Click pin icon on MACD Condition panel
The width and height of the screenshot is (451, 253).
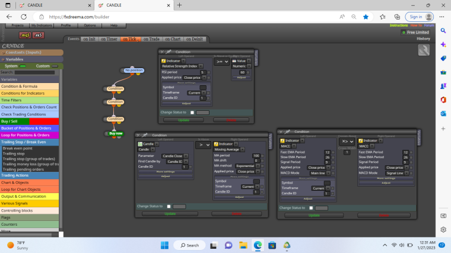click(x=287, y=132)
